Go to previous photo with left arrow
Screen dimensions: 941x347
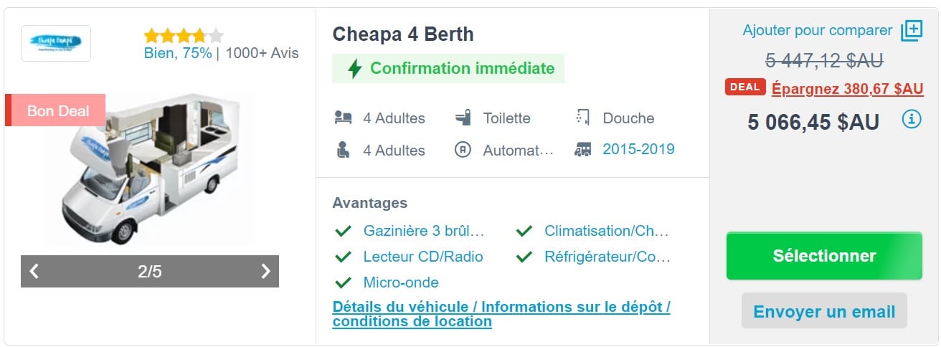tap(34, 271)
